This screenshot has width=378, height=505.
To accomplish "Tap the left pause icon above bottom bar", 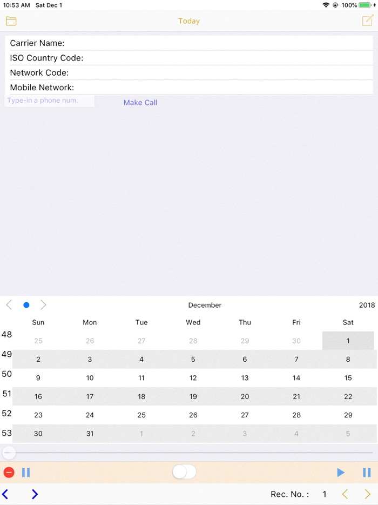I will tap(26, 472).
